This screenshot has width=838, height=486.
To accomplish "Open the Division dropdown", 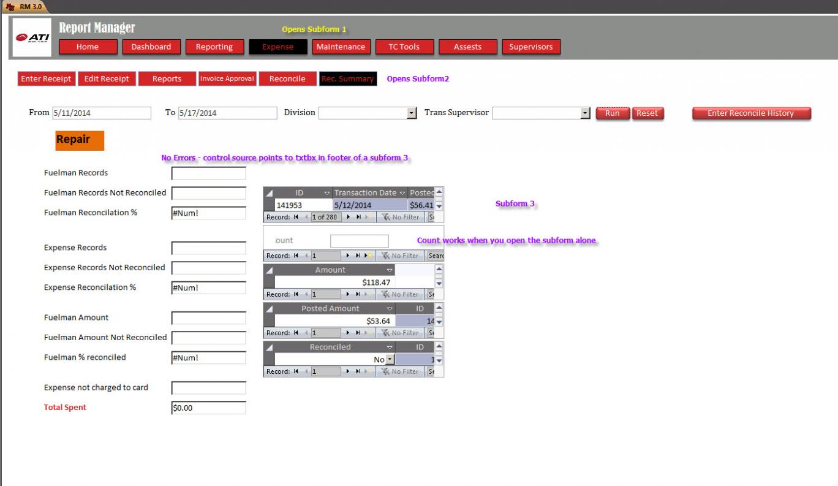I will [412, 113].
